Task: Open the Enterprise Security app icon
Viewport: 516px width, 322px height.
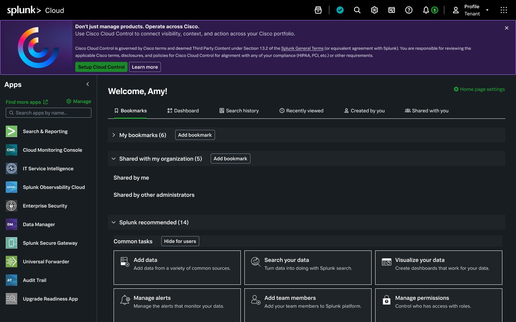Action: [x=11, y=206]
